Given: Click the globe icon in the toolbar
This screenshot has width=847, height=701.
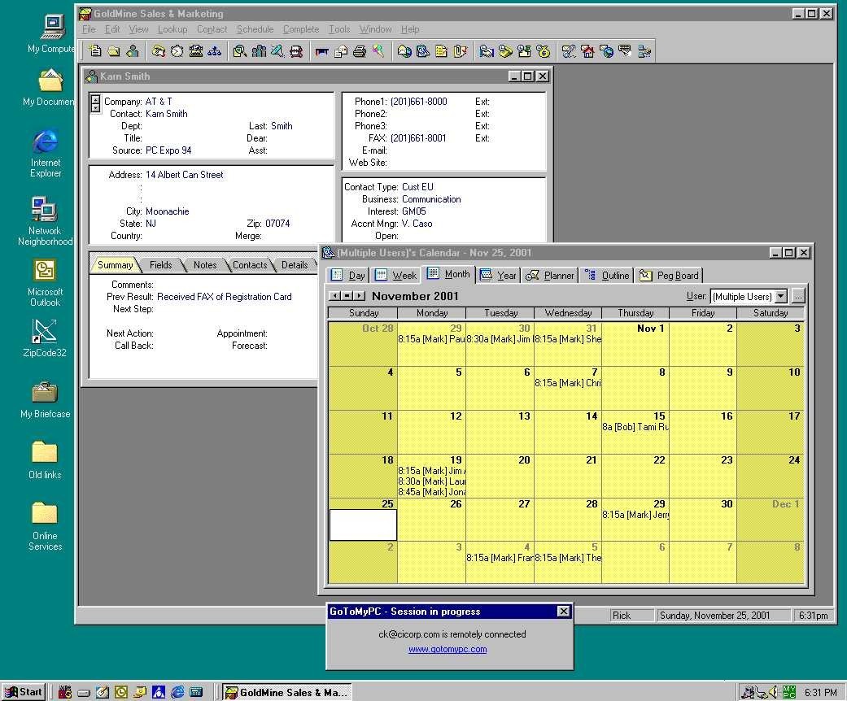Looking at the screenshot, I should (607, 51).
